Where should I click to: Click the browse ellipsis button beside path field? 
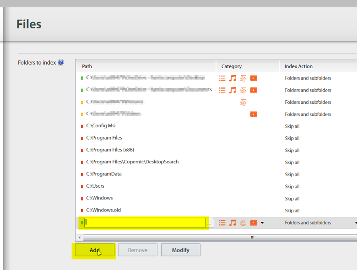coord(210,223)
